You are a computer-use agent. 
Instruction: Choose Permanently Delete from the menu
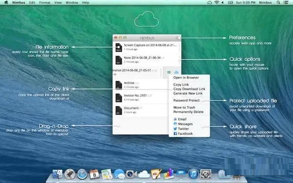pyautogui.click(x=188, y=112)
